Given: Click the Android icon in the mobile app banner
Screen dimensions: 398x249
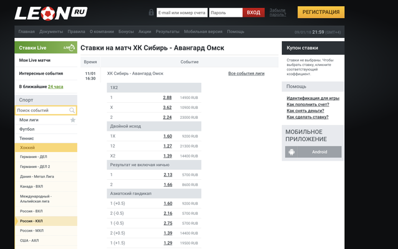Looking at the screenshot, I should click(x=291, y=152).
